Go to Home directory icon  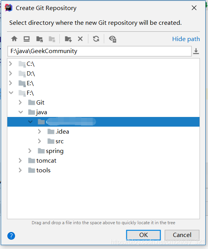14,39
